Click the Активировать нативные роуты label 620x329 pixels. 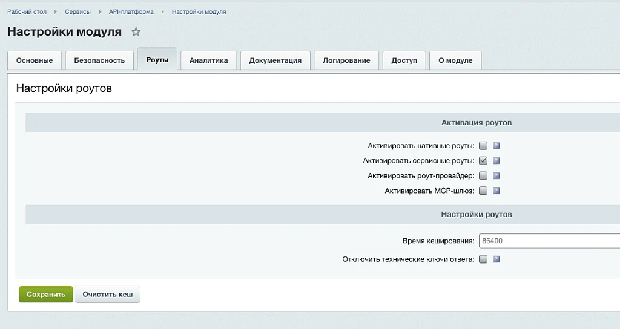point(421,146)
